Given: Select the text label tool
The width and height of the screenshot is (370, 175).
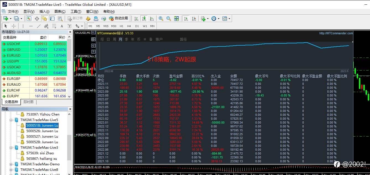Looking at the screenshot, I should (x=69, y=26).
